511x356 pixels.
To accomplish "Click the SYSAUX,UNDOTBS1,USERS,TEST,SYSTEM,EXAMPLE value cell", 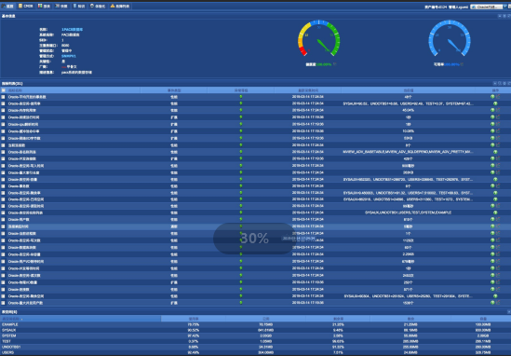I will click(409, 212).
